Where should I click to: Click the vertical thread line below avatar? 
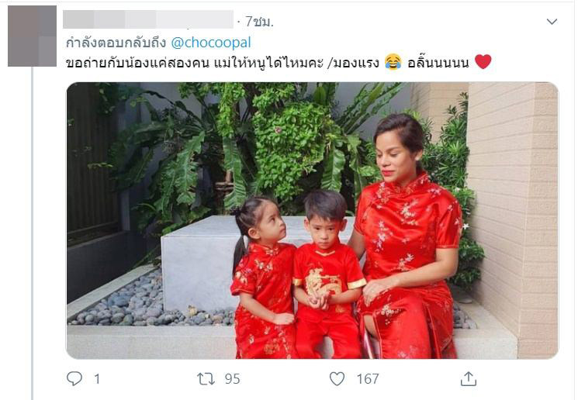(x=32, y=233)
